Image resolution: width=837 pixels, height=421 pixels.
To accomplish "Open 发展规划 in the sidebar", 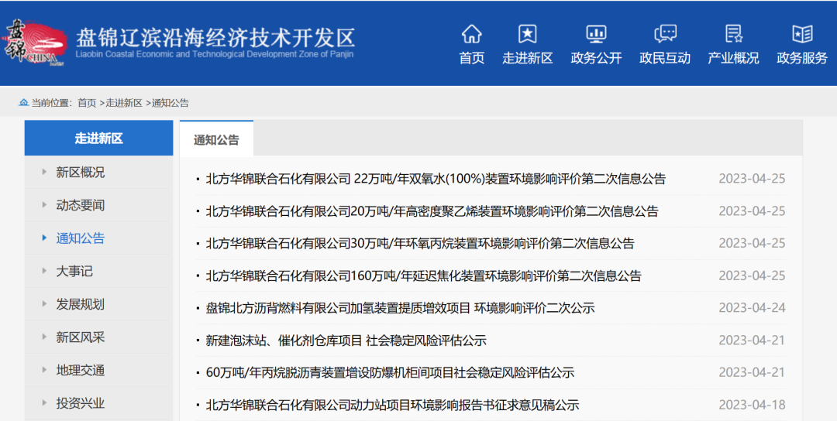I will (80, 304).
